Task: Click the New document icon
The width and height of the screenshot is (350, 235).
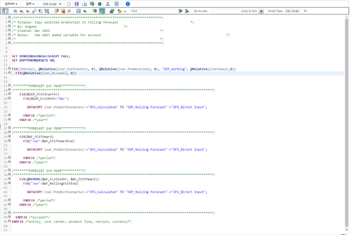Action: (x=68, y=4)
